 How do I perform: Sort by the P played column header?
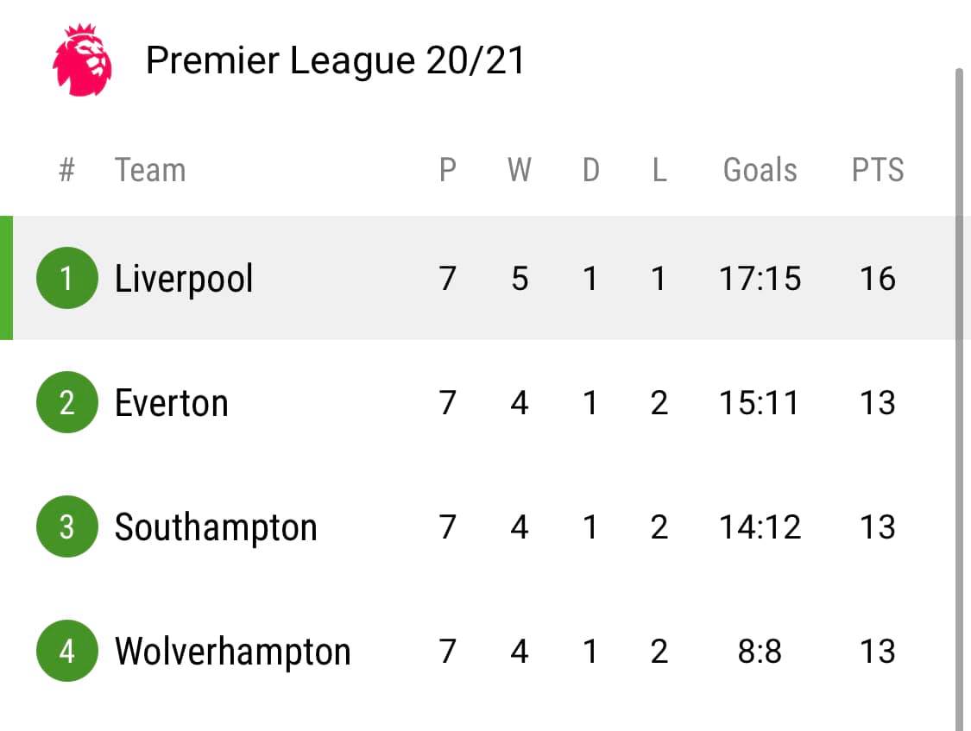click(x=448, y=170)
